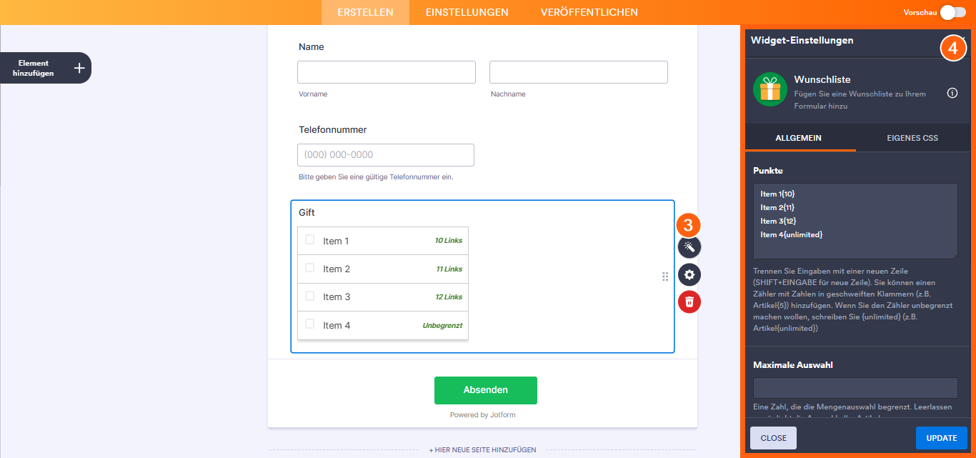Viewport: 976px width, 458px height.
Task: Open the wand widget settings icon
Action: [689, 247]
